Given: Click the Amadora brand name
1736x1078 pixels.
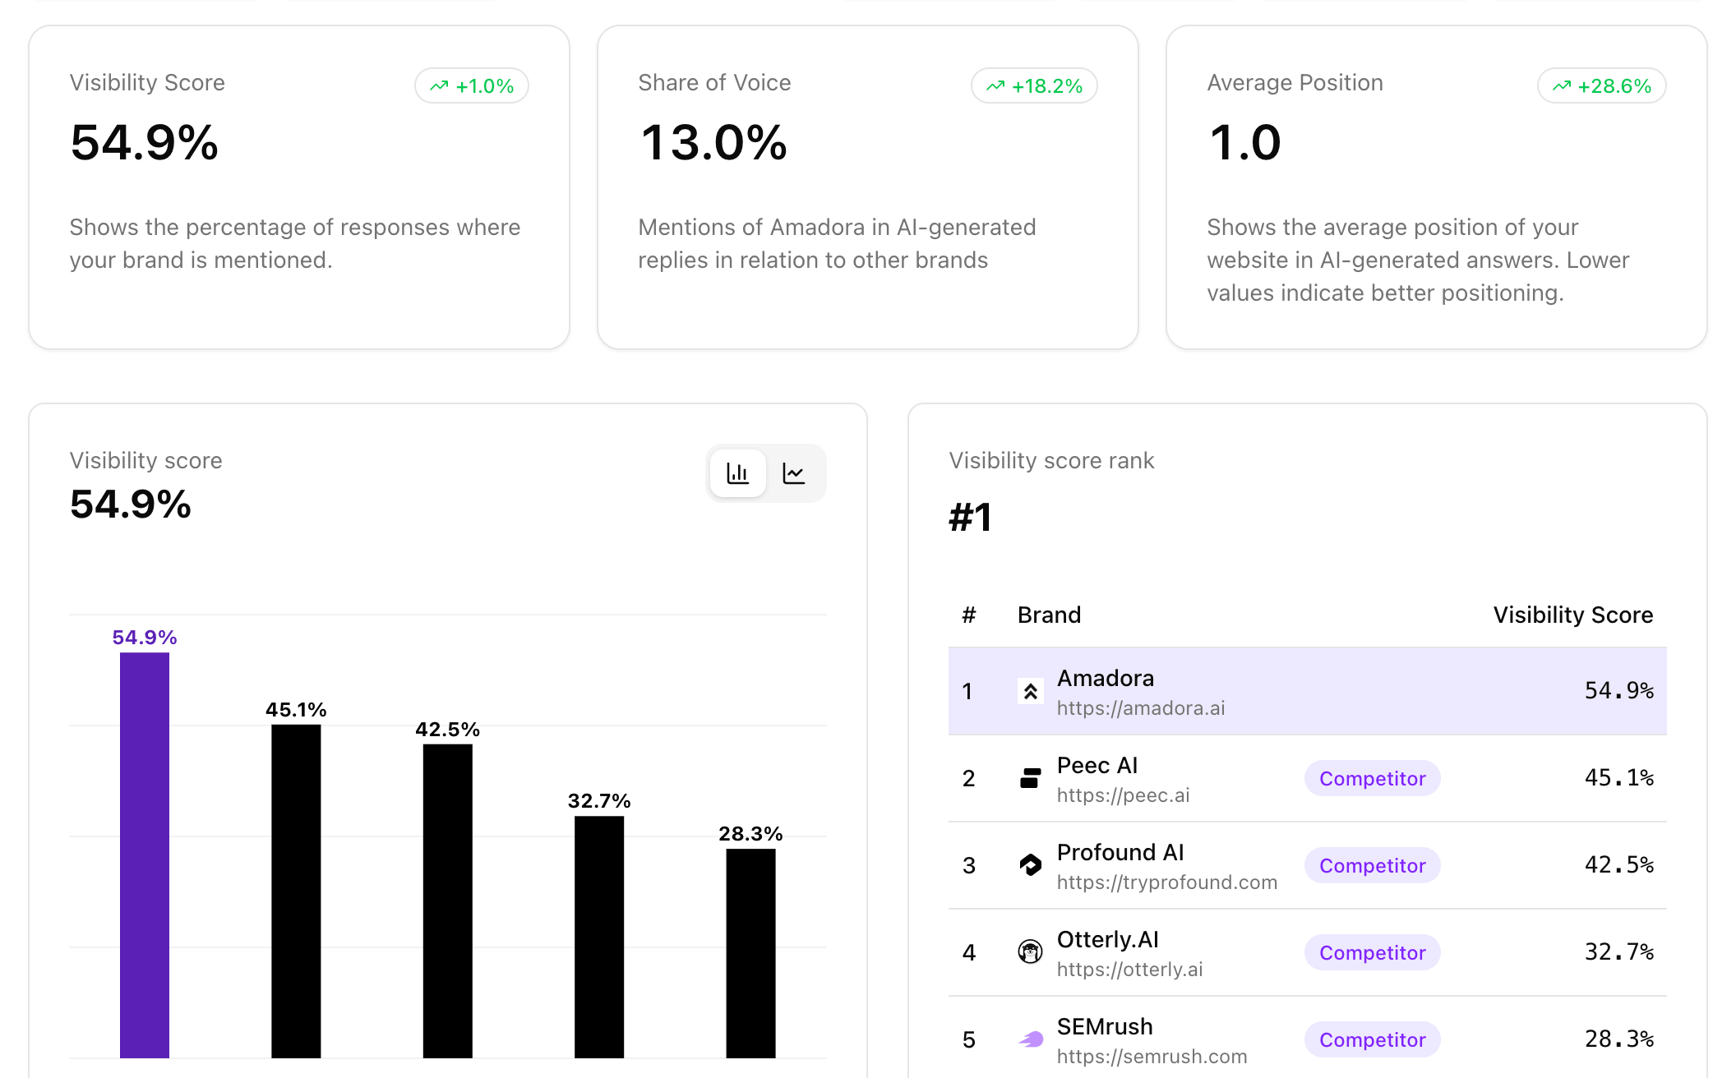Looking at the screenshot, I should [1106, 678].
